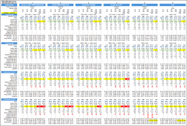Select the Low FPS 100.2 under DLSS ULTRA PERFORMANCE, 2K

click(x=22, y=18)
